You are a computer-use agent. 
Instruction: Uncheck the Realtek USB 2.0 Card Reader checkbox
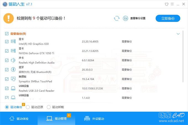(x=7, y=88)
